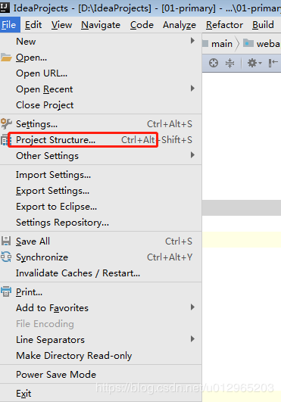This screenshot has height=402, width=281.
Task: Open the Refactor menu
Action: pyautogui.click(x=224, y=25)
